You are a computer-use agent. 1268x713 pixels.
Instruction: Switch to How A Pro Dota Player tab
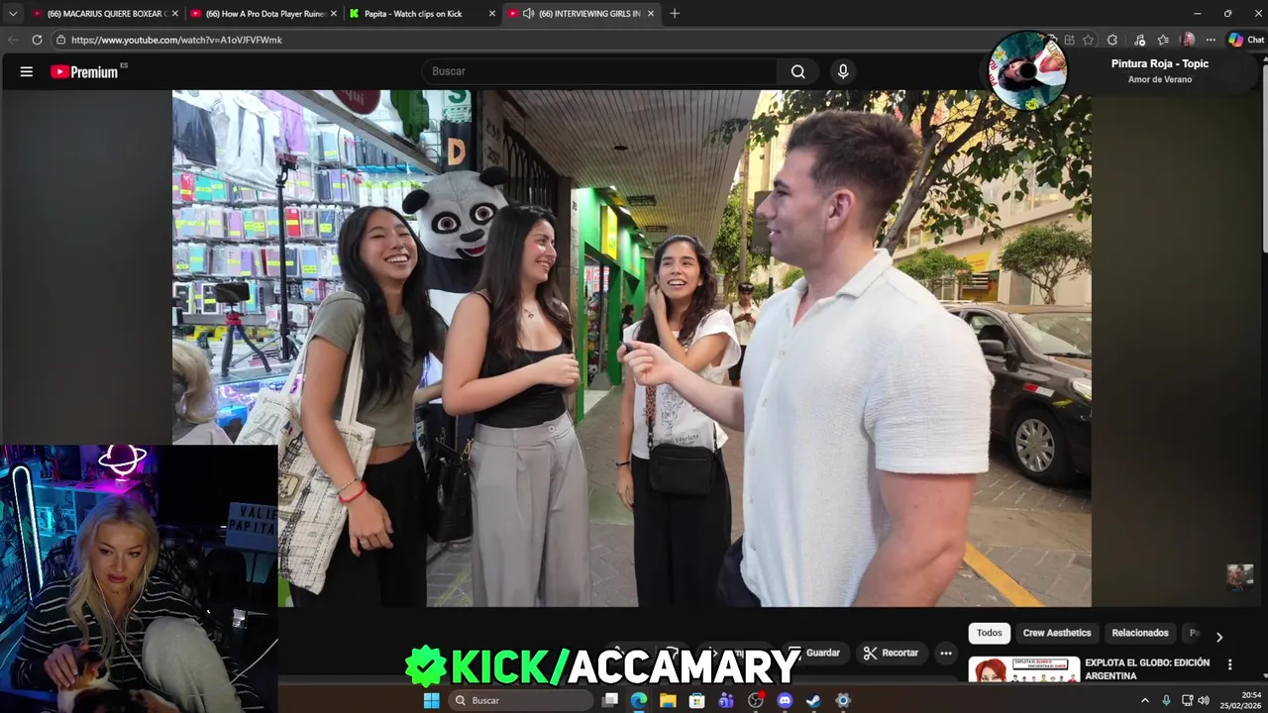[x=264, y=13]
